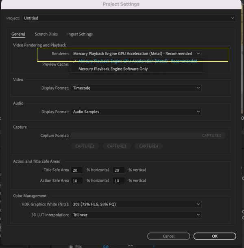Switch to the Scratch Disks tab
The height and width of the screenshot is (248, 244).
46,35
